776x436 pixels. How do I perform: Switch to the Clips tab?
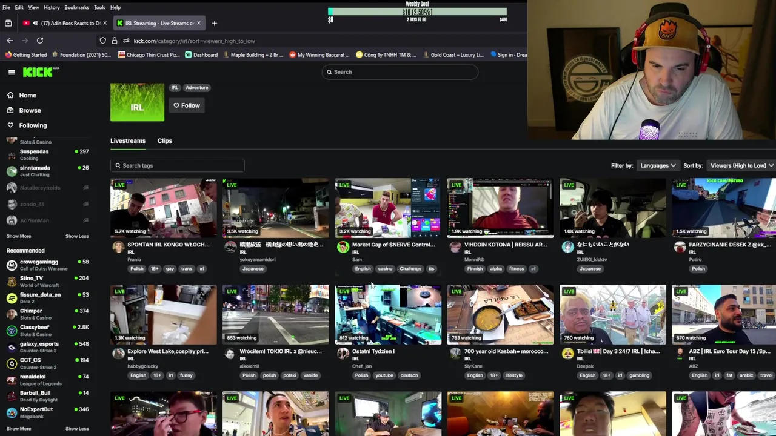164,140
